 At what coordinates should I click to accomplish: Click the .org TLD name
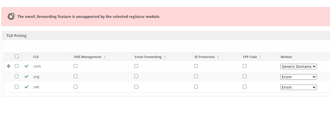click(x=36, y=77)
